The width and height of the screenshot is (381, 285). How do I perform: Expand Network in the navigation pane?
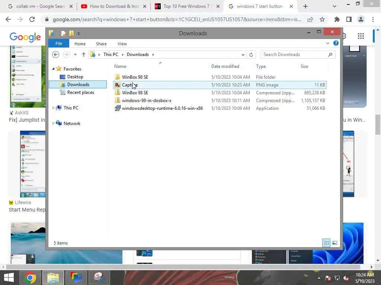point(53,123)
